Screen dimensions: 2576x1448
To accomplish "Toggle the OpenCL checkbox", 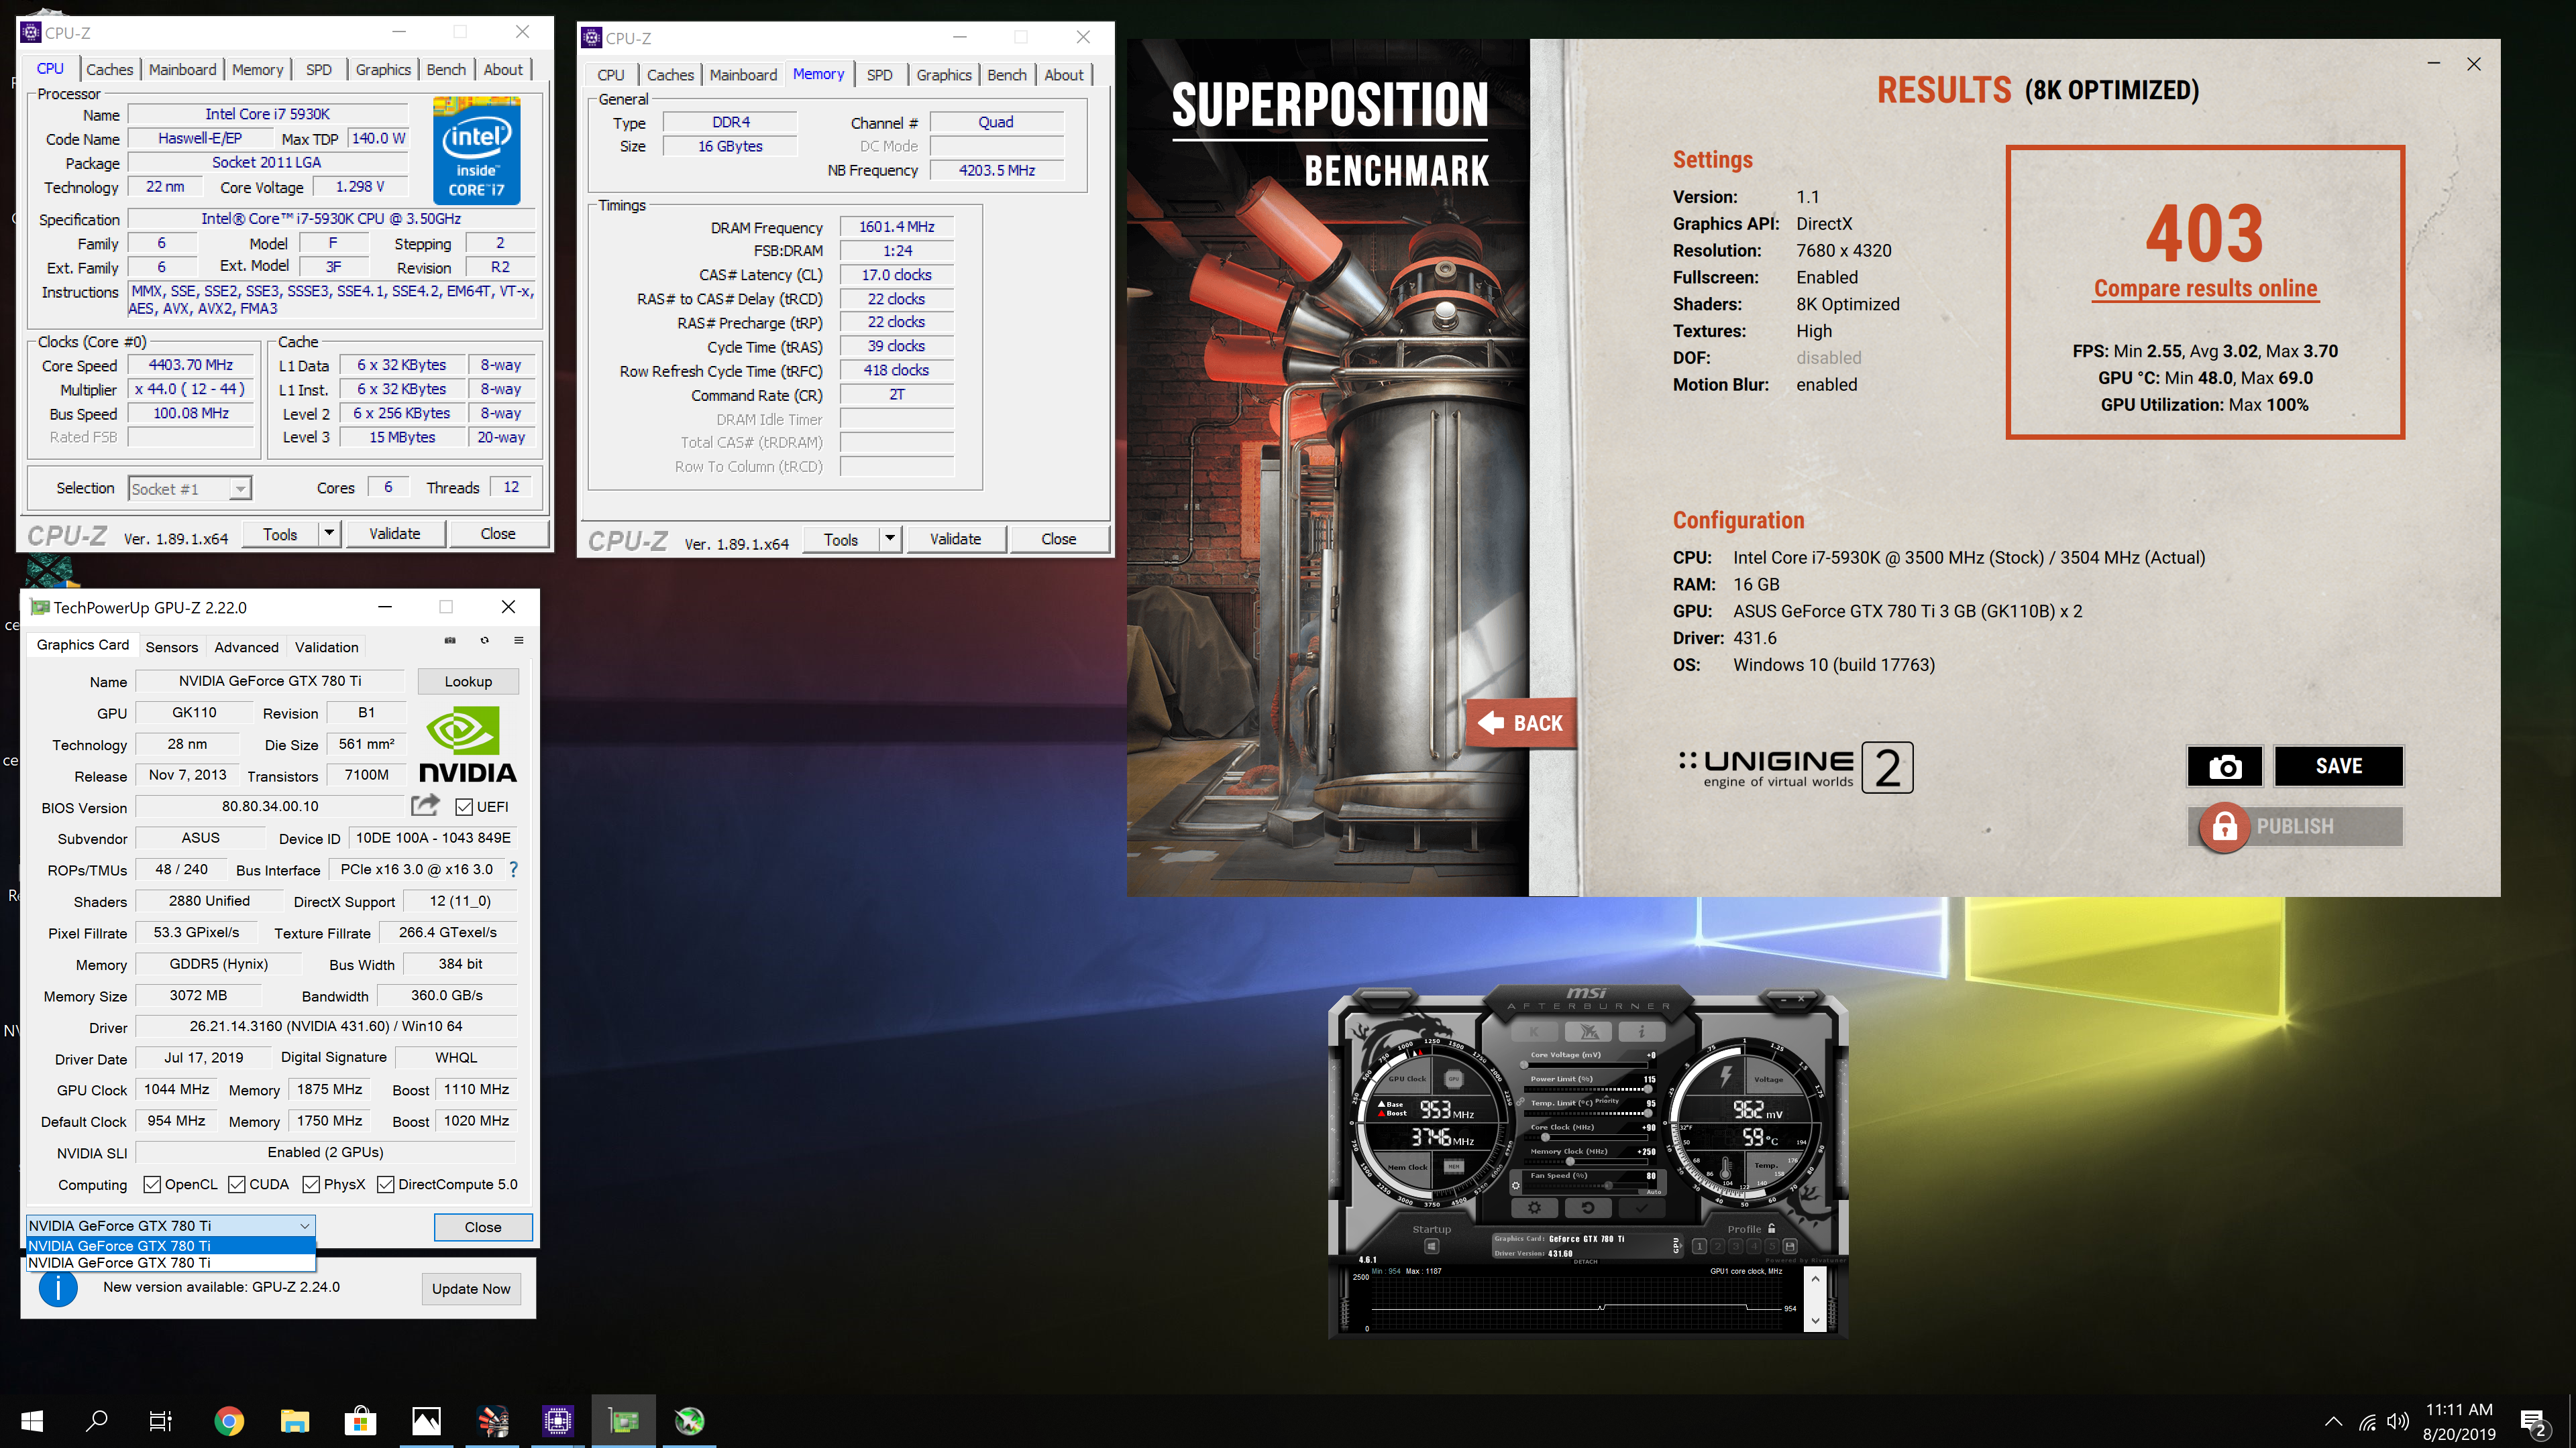I will tap(152, 1184).
